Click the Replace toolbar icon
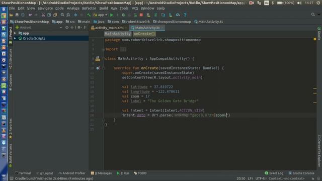Screen dimensions: 322x181 tap(68, 15)
